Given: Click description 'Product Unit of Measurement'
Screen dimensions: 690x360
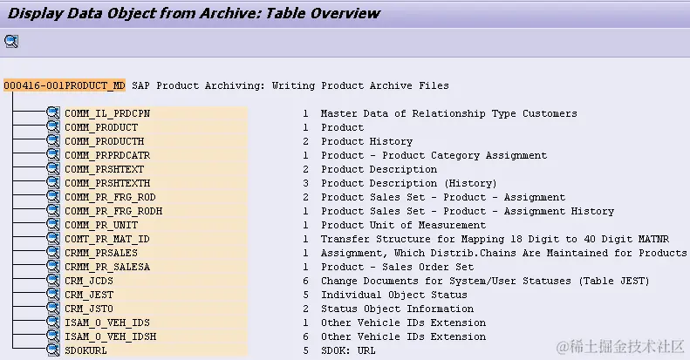Looking at the screenshot, I should pos(404,225).
